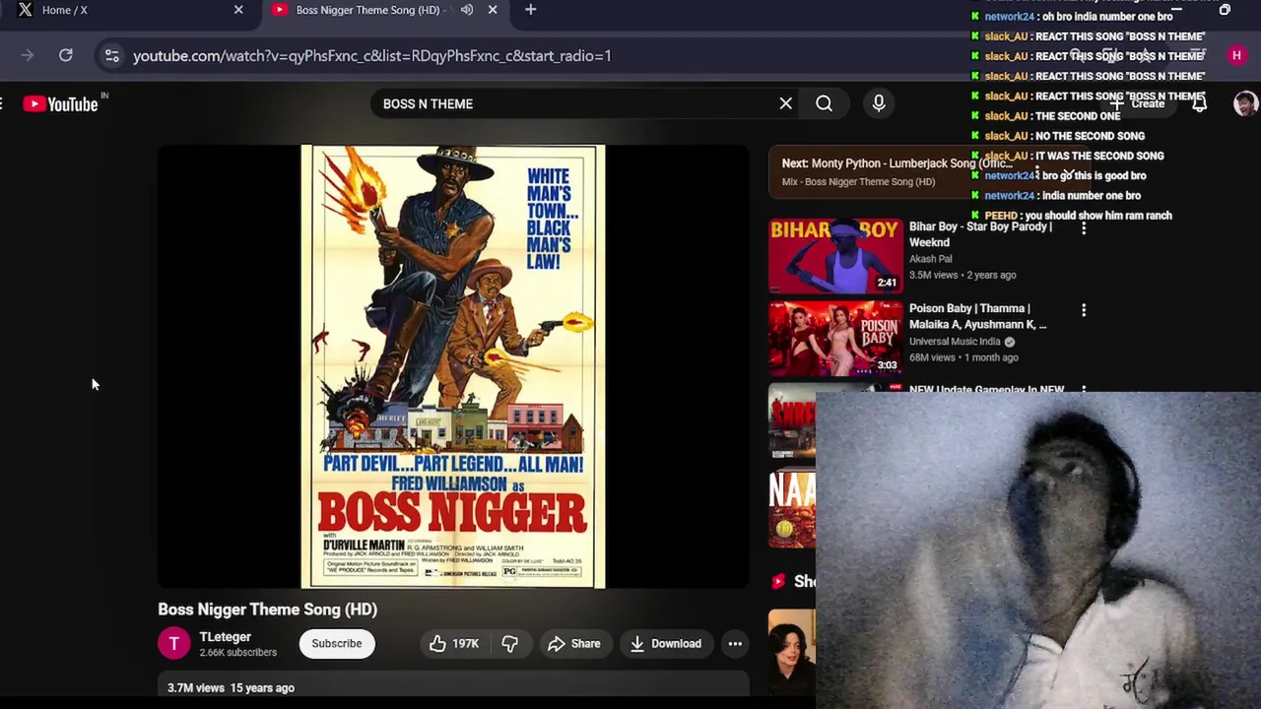Open the YouTube notifications bell
Viewport: 1261px width, 709px height.
click(1199, 103)
